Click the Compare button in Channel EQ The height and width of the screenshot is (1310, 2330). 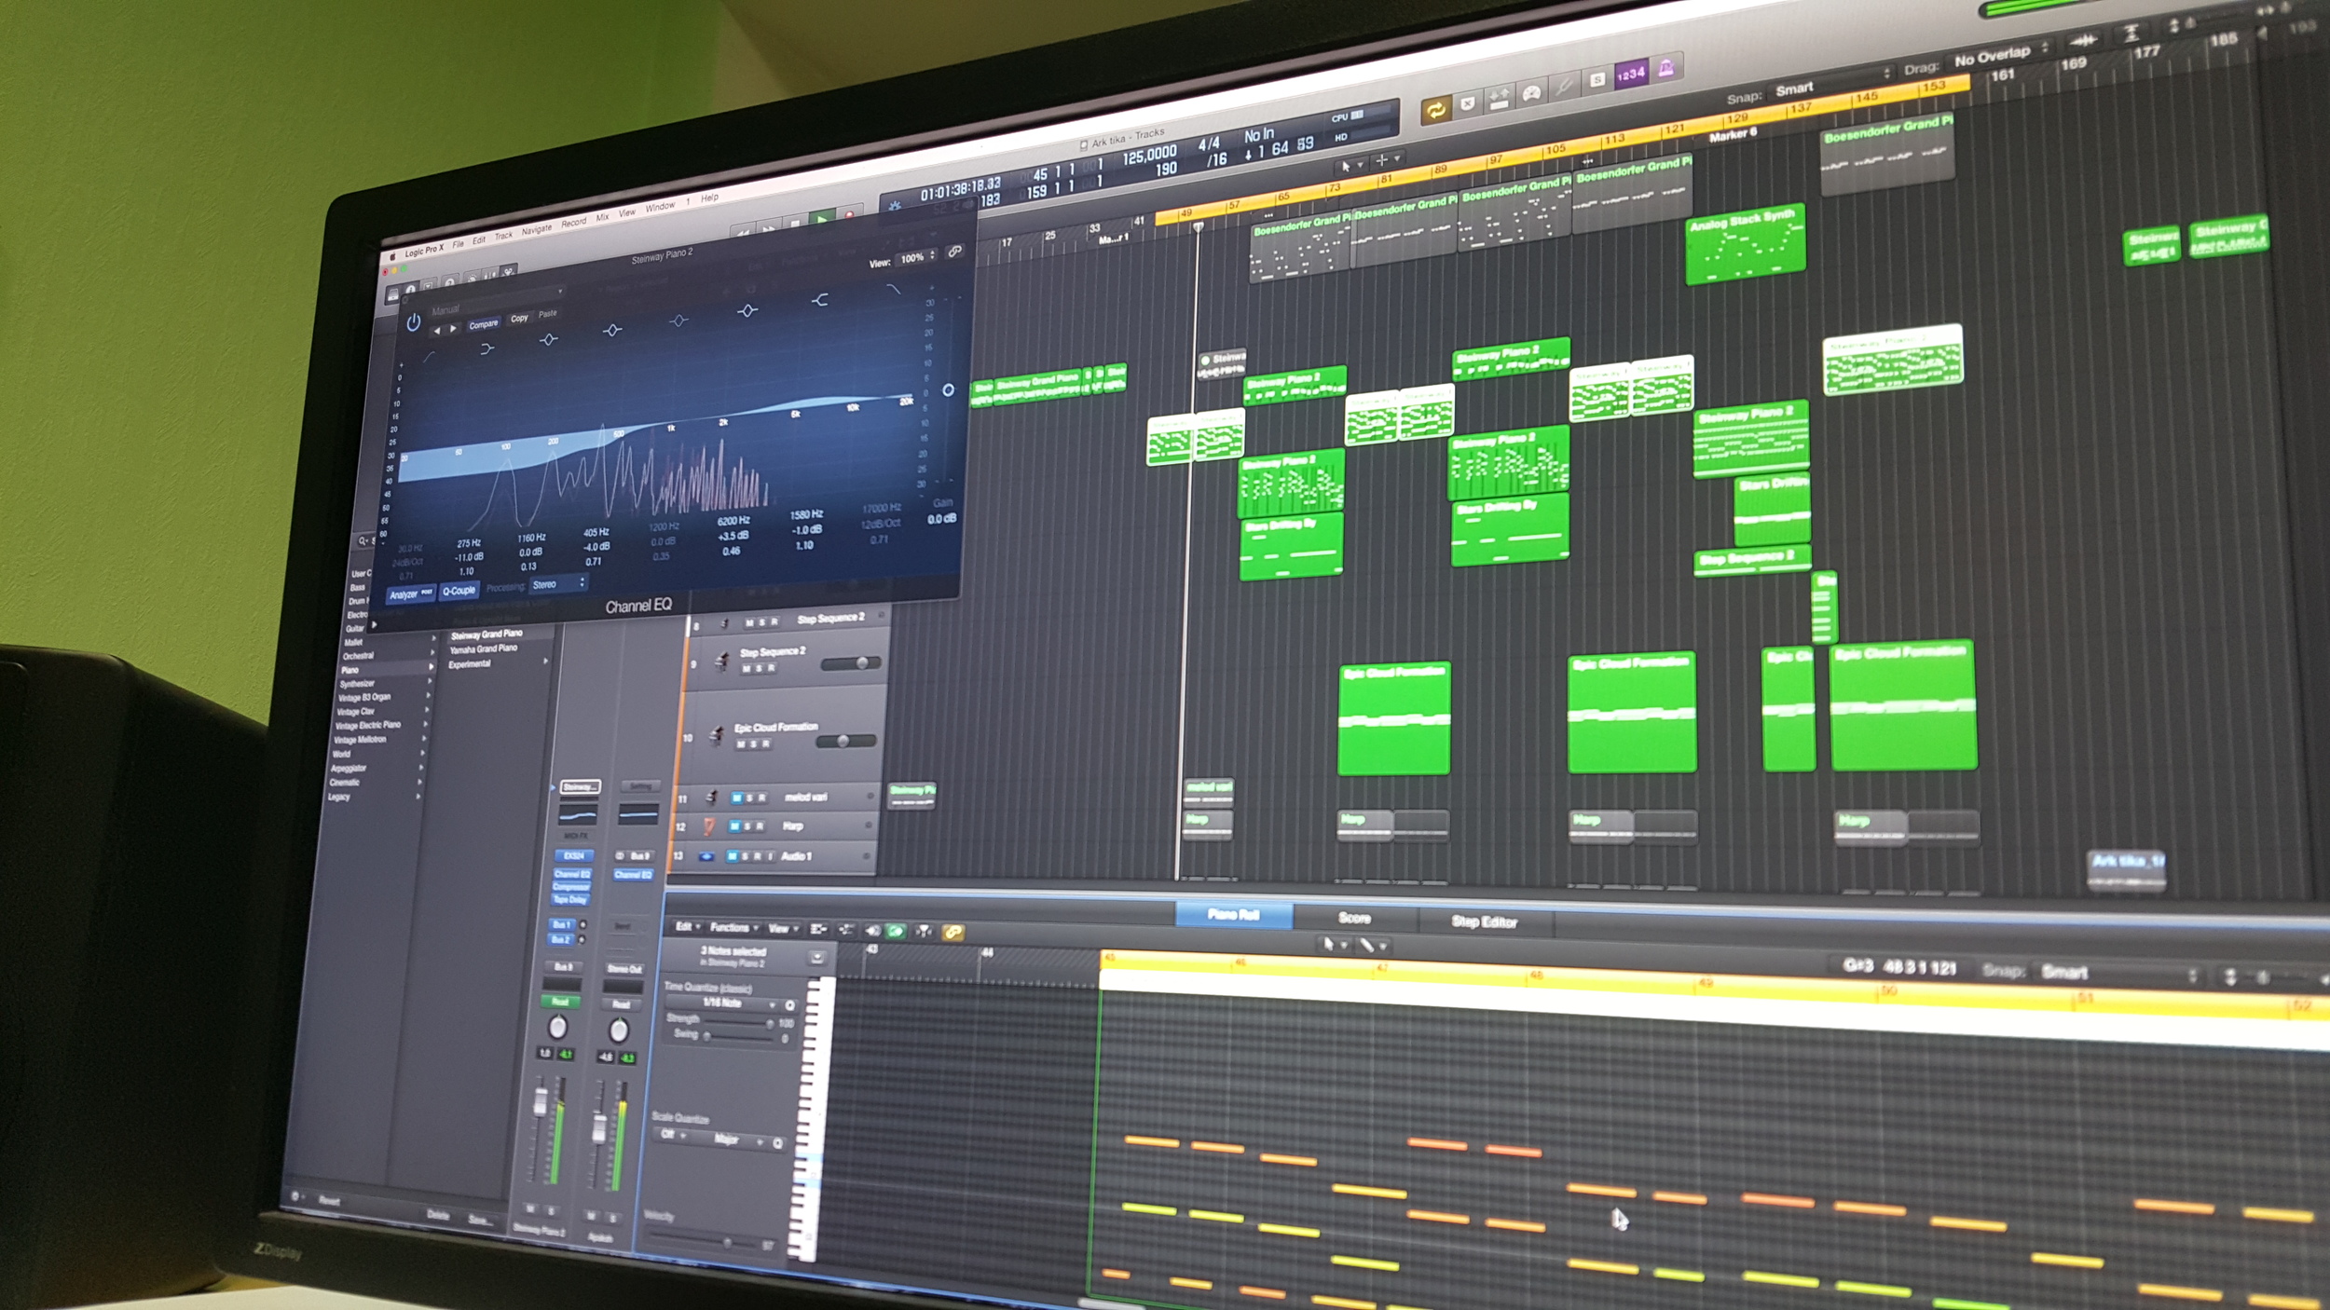click(483, 324)
